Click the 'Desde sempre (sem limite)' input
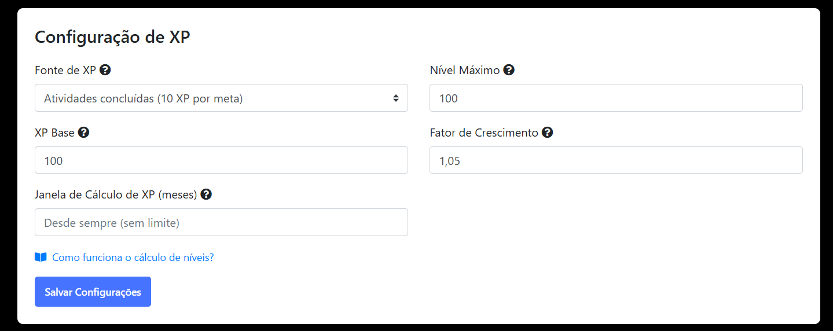This screenshot has height=331, width=833. 221,222
